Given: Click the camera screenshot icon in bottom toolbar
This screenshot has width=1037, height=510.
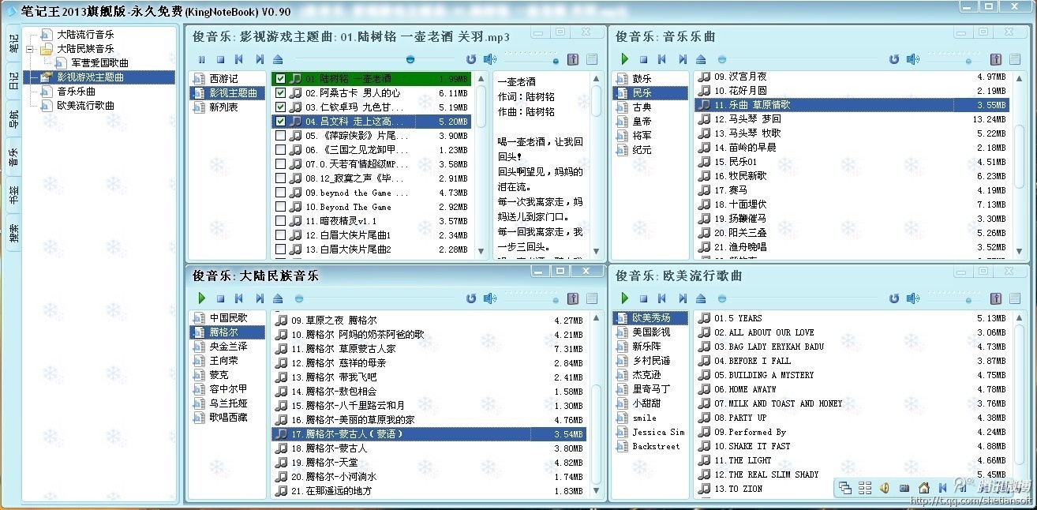Looking at the screenshot, I should coord(904,488).
